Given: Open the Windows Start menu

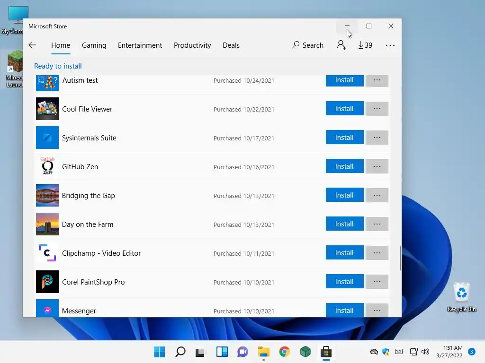Looking at the screenshot, I should pyautogui.click(x=159, y=352).
